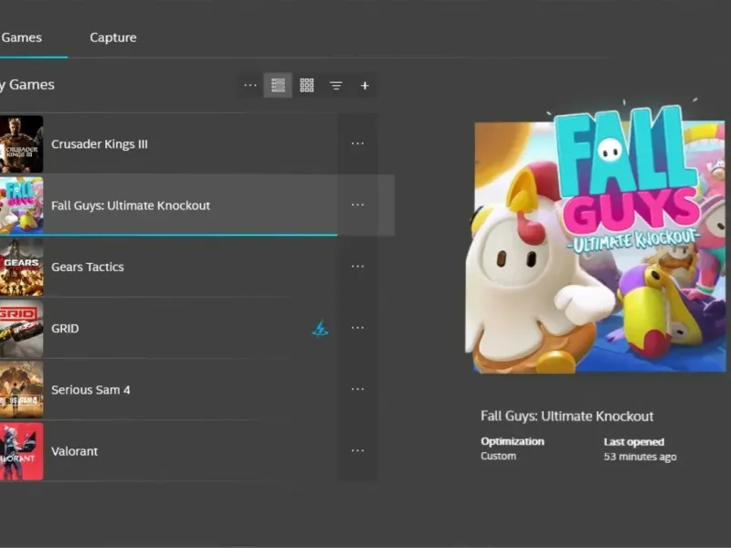The width and height of the screenshot is (731, 548).
Task: Open Gears Tactics options menu
Action: pyautogui.click(x=357, y=266)
